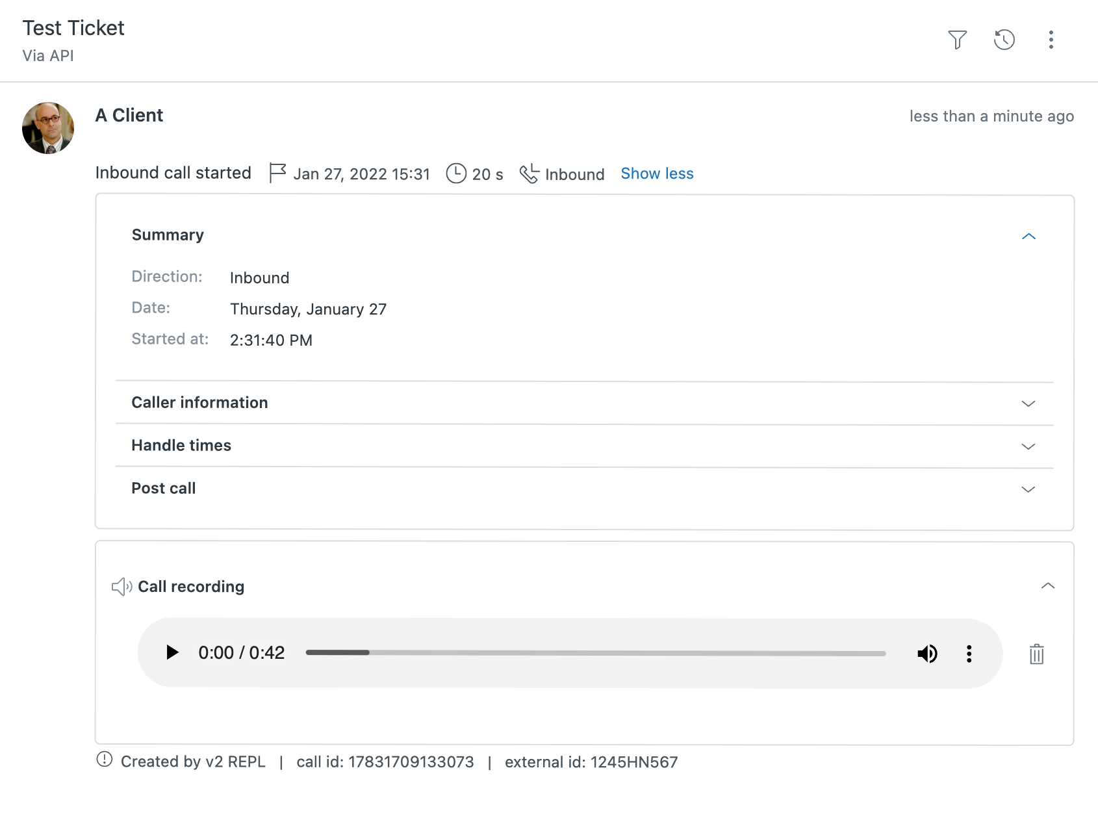Click the '20 s' duration text
Viewport: 1098px width, 820px height.
[487, 174]
